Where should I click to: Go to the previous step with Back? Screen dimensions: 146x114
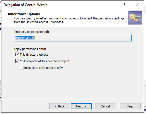coord(60,106)
